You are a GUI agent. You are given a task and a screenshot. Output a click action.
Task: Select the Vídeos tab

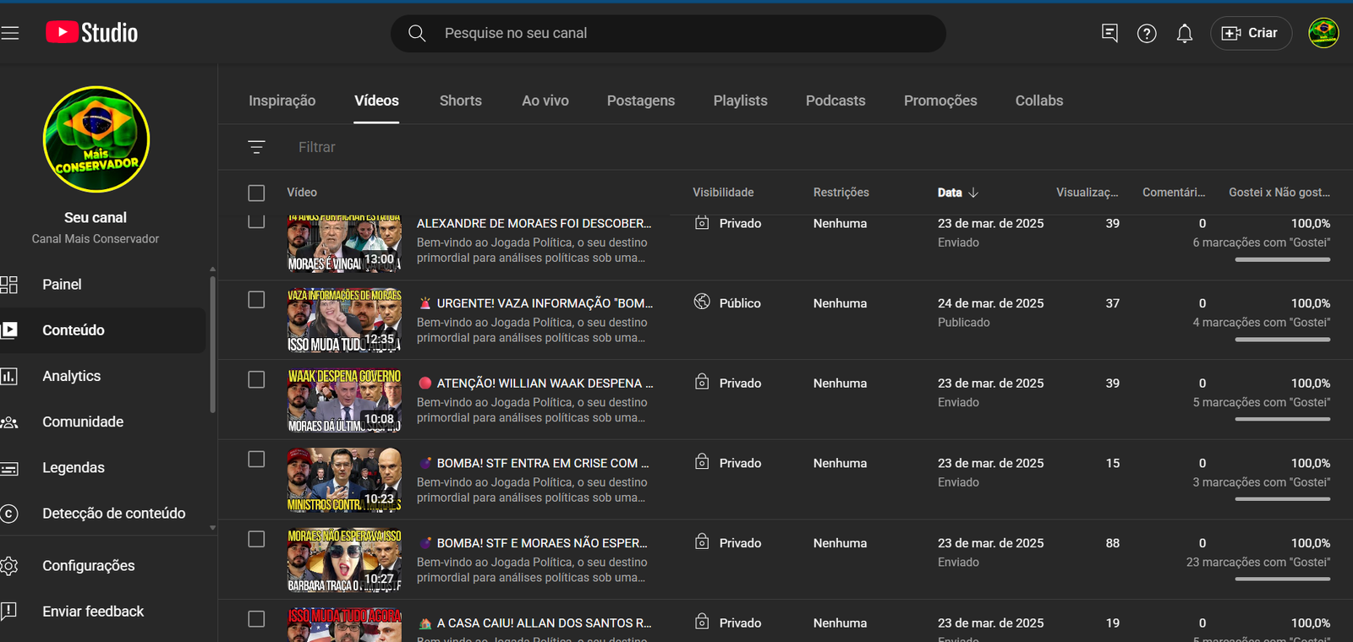coord(376,101)
